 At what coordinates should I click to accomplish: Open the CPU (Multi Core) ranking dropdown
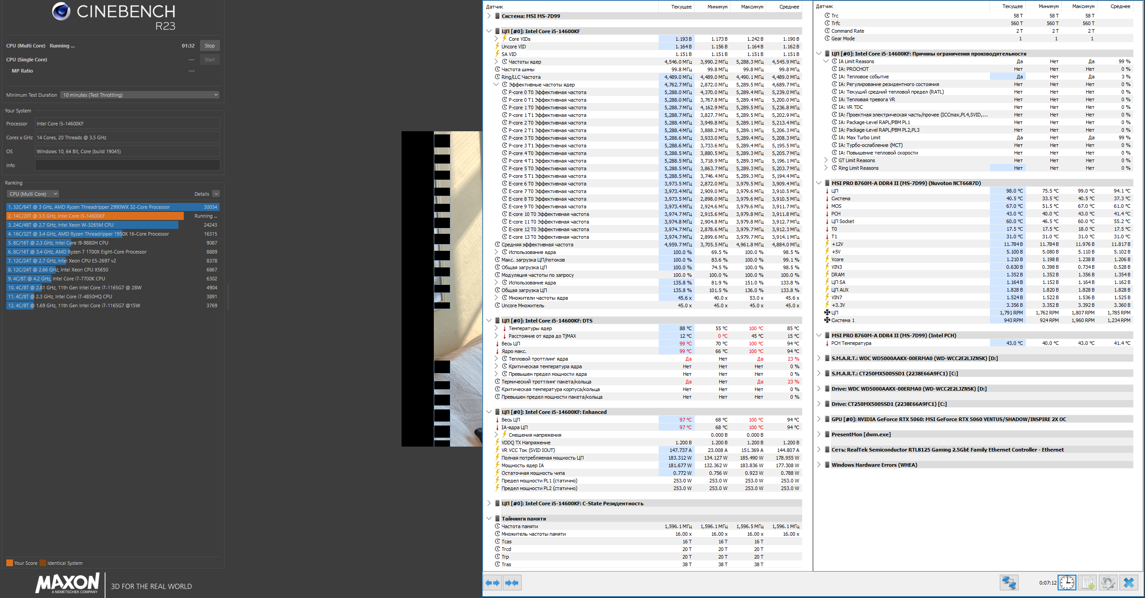point(33,194)
